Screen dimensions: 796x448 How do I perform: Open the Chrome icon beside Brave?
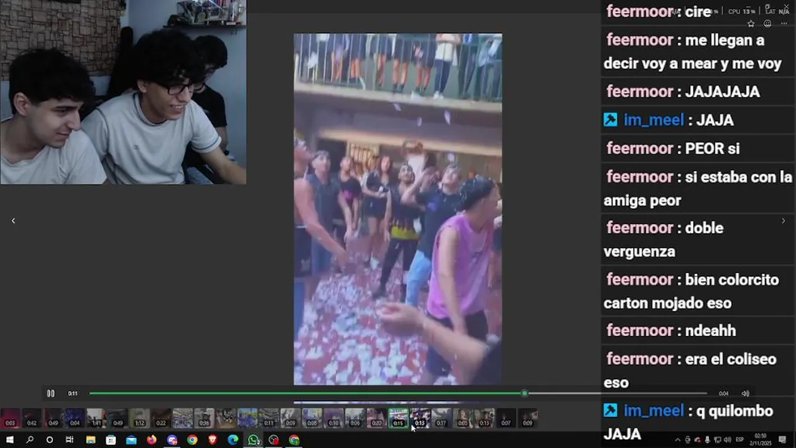192,440
